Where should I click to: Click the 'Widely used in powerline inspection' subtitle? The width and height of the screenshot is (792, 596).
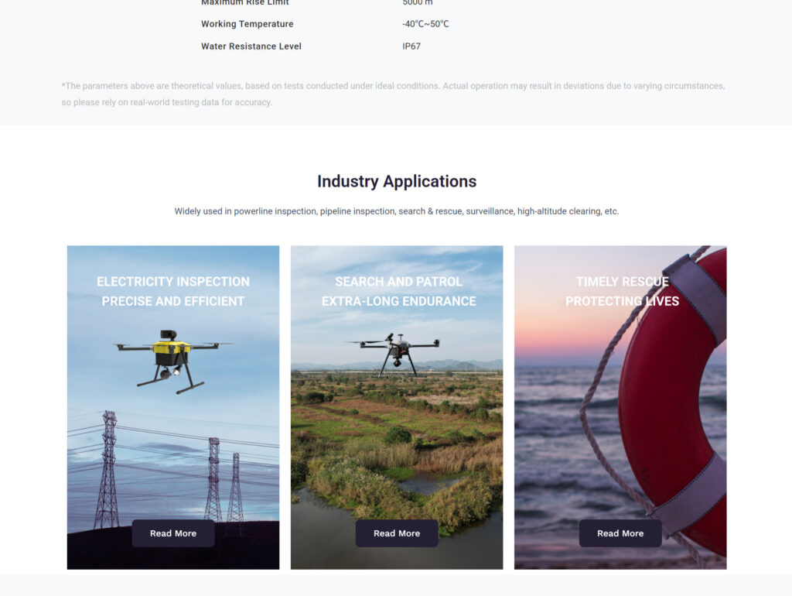[x=396, y=211]
